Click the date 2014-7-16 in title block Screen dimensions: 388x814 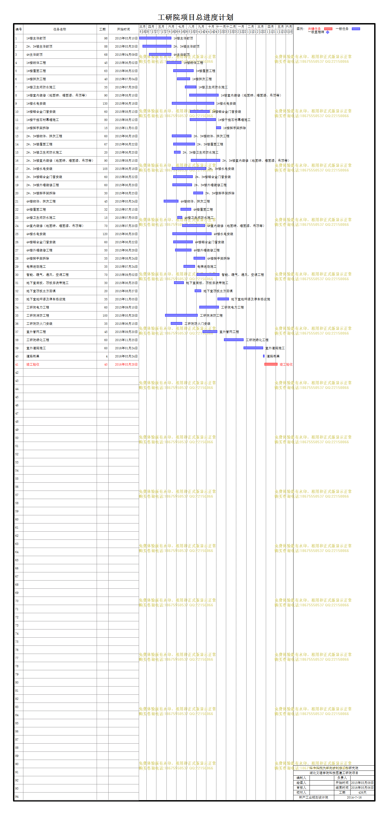(354, 797)
